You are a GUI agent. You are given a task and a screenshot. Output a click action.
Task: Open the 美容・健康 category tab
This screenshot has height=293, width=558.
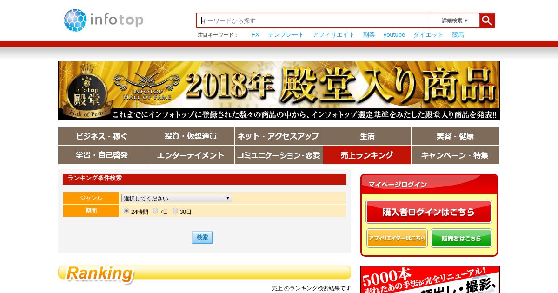(455, 136)
